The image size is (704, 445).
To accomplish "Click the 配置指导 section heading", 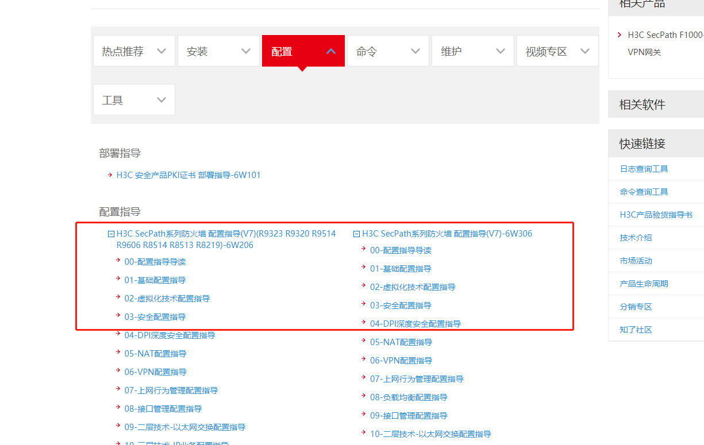I will point(120,212).
